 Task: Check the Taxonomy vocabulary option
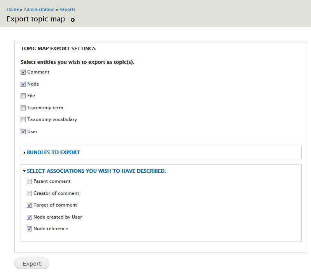pyautogui.click(x=23, y=120)
